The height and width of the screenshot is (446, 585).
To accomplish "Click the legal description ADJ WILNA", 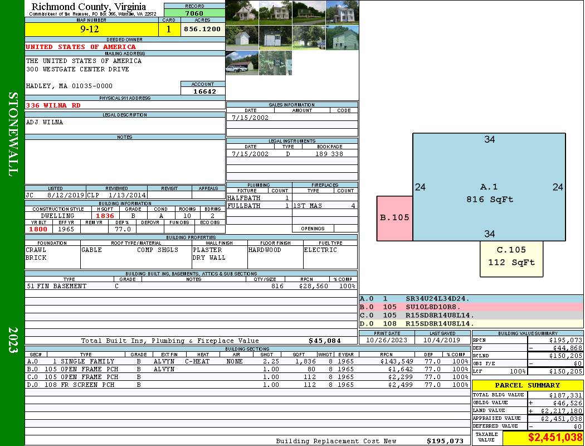I will 45,122.
